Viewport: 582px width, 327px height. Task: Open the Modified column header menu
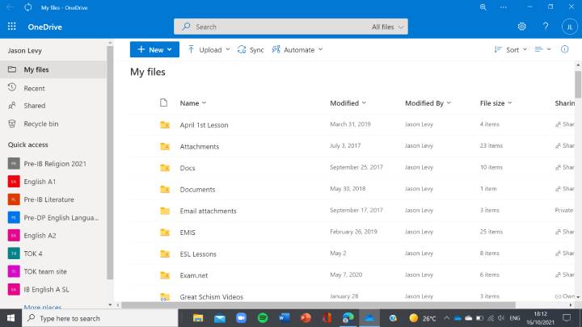tap(348, 103)
